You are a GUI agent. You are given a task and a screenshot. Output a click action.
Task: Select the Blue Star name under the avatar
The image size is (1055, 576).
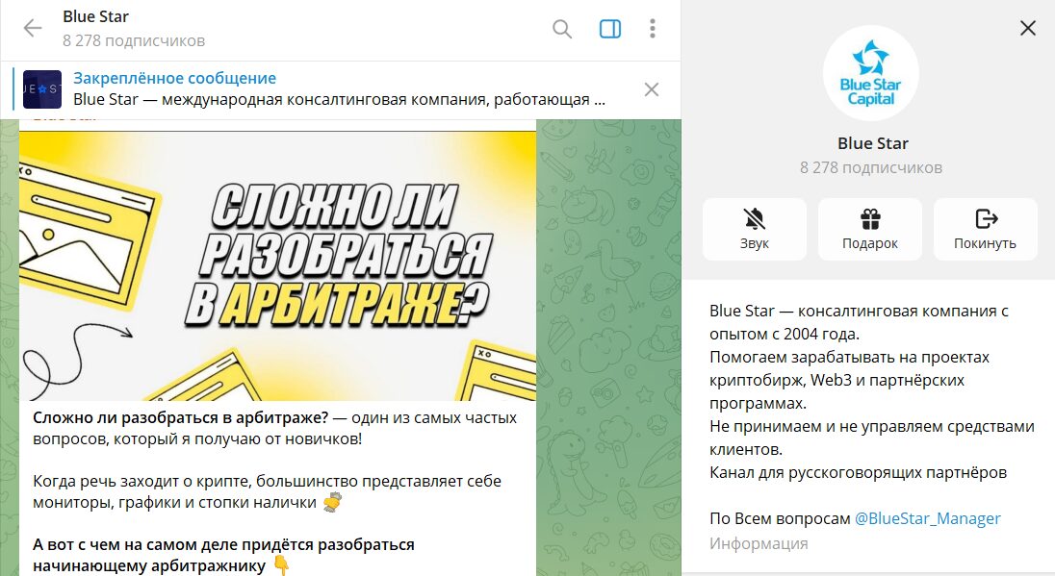pyautogui.click(x=872, y=143)
